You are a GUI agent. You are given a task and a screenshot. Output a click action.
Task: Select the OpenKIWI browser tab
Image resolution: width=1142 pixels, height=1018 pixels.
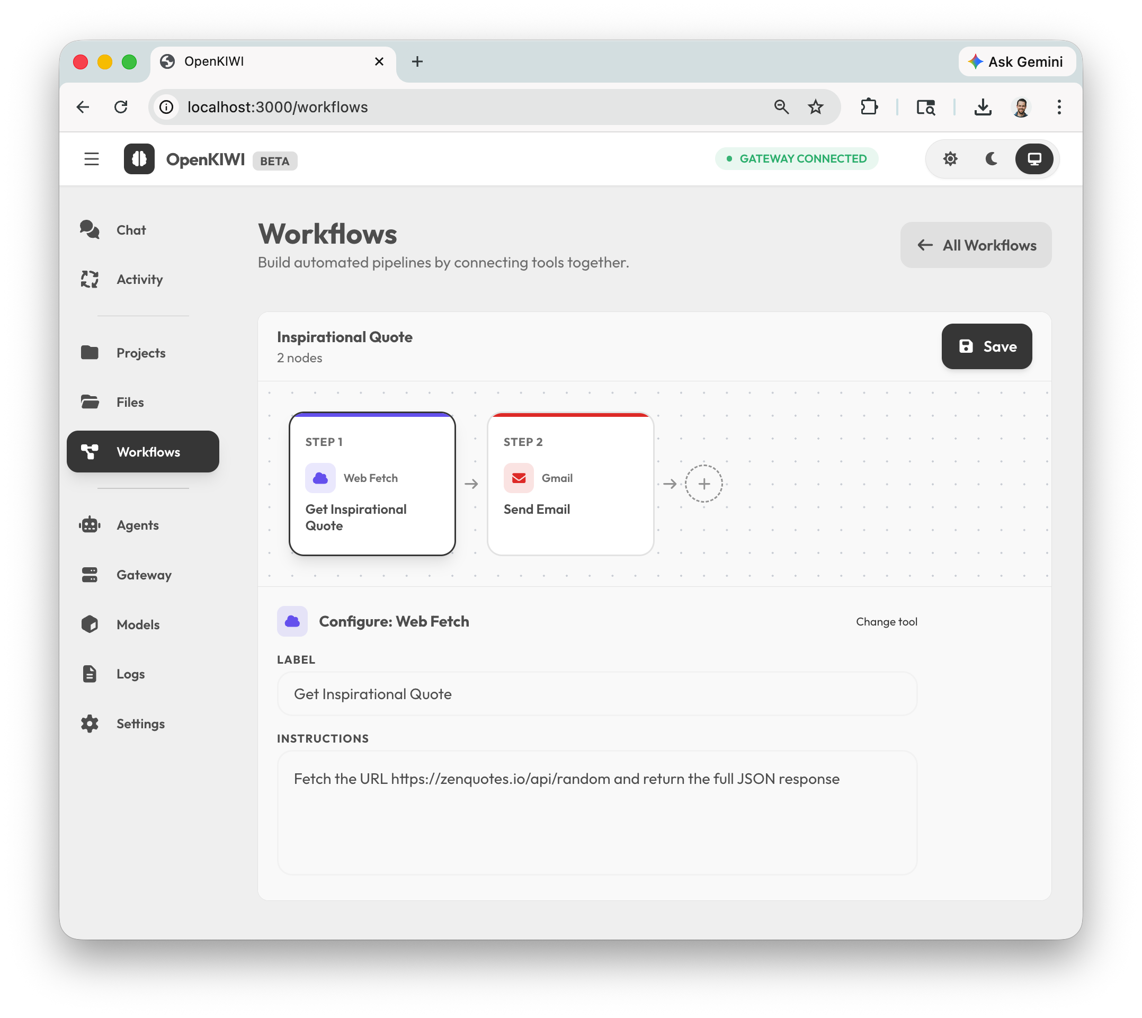click(x=273, y=61)
